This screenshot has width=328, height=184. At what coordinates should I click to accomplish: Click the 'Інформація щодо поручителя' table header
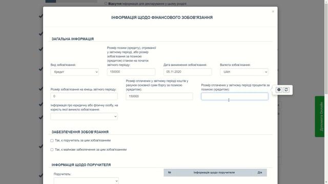tap(214, 173)
